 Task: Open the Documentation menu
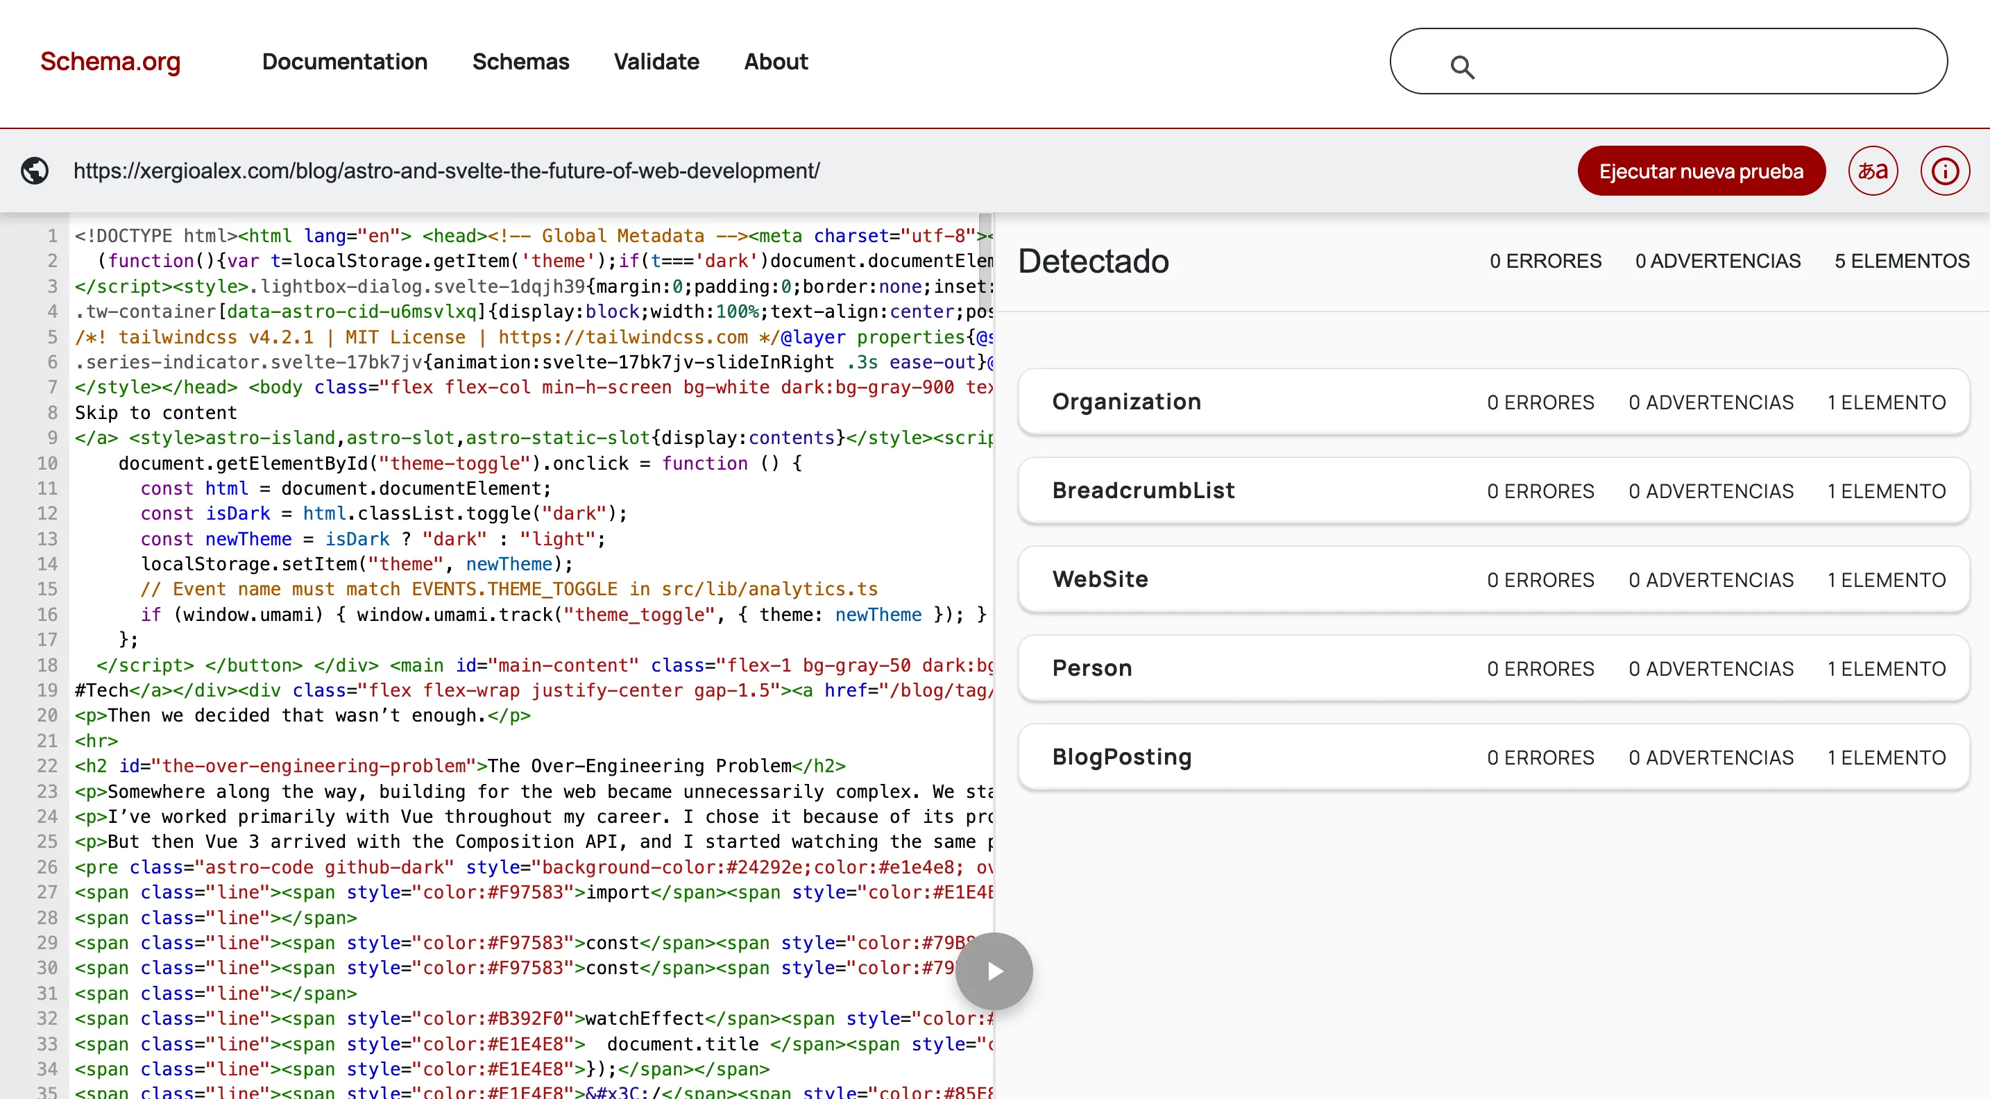click(345, 62)
